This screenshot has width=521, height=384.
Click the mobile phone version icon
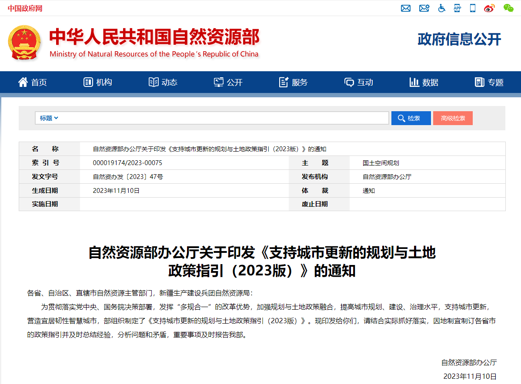point(473,8)
